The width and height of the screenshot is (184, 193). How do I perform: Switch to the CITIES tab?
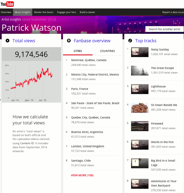pyautogui.click(x=78, y=51)
